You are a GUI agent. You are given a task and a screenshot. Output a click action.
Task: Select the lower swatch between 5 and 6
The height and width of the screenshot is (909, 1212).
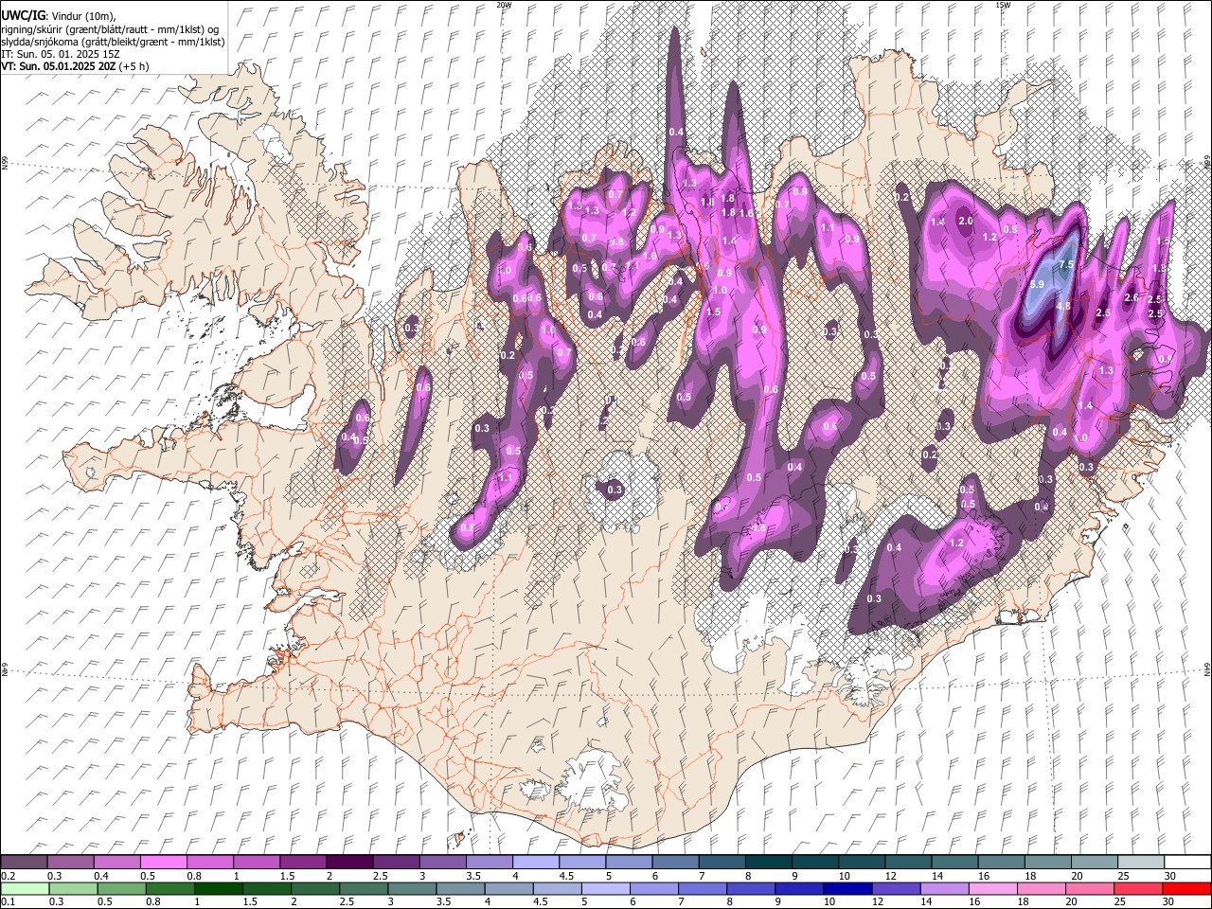click(606, 888)
